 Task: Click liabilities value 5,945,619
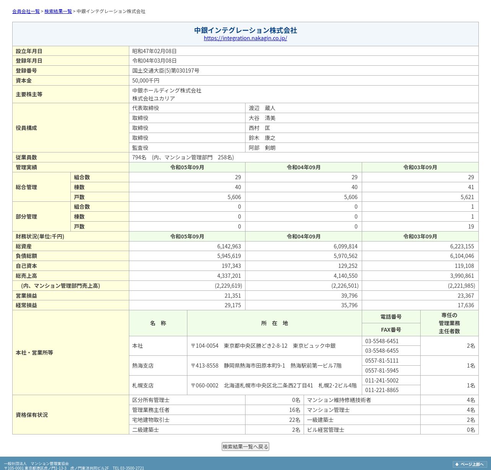229,256
